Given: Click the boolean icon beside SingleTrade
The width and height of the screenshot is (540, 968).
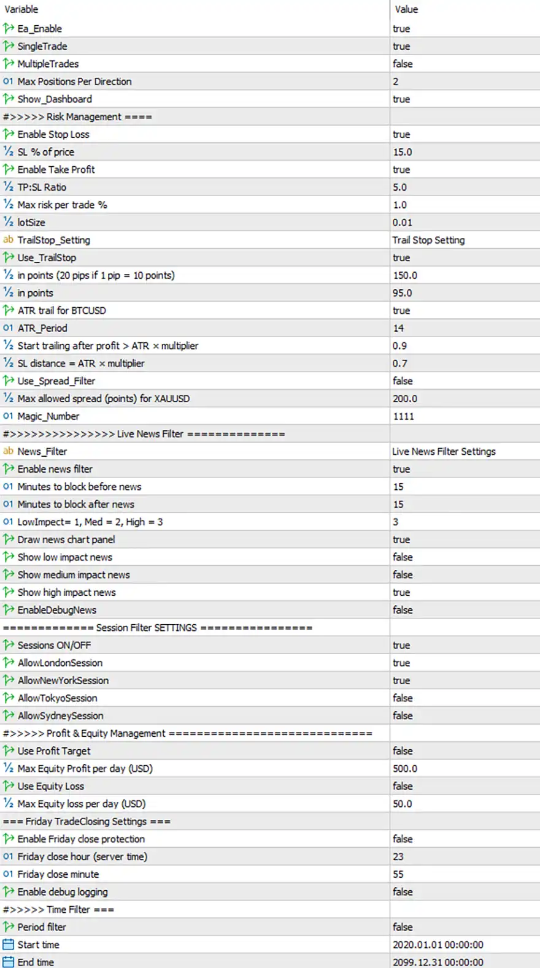Looking at the screenshot, I should 8,46.
